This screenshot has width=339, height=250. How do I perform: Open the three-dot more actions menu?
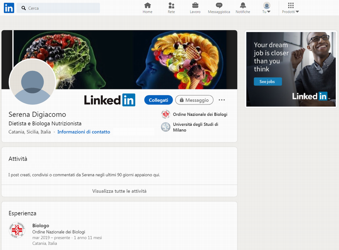tap(222, 100)
